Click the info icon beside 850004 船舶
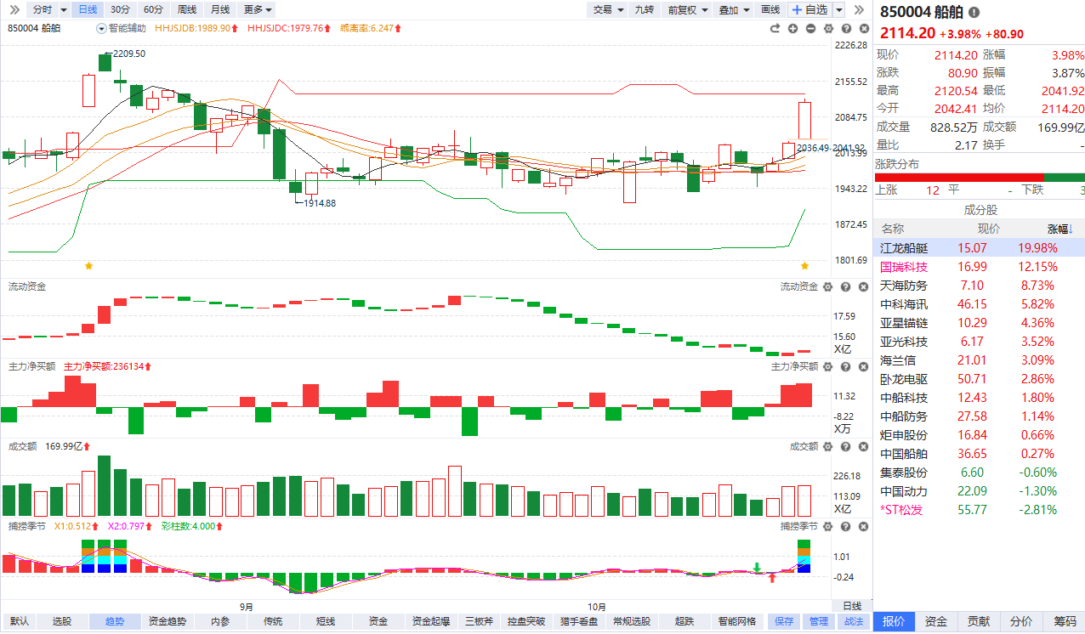This screenshot has height=634, width=1085. click(x=974, y=13)
